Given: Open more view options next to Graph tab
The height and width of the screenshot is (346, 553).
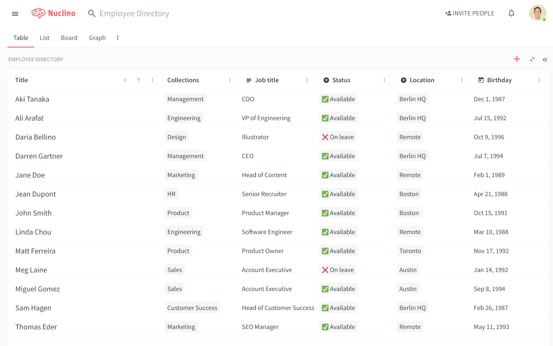Looking at the screenshot, I should (118, 38).
